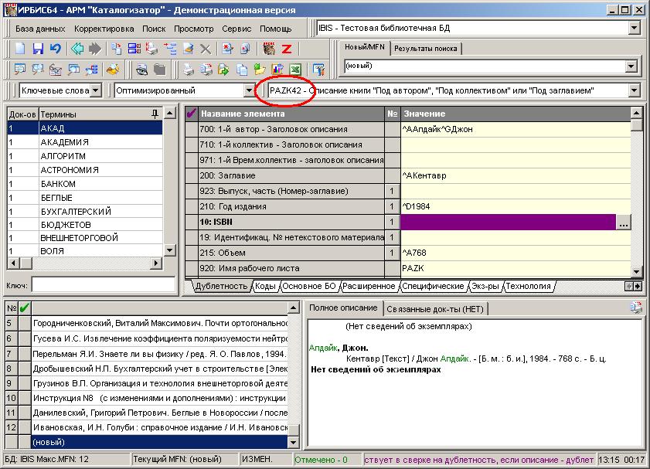Click the green Апдайк author link
650x469 pixels.
[322, 348]
